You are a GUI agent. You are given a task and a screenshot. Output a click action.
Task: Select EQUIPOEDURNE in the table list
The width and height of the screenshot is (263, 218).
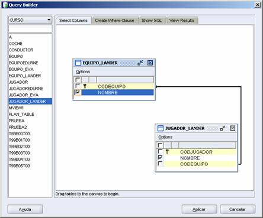pyautogui.click(x=30, y=63)
